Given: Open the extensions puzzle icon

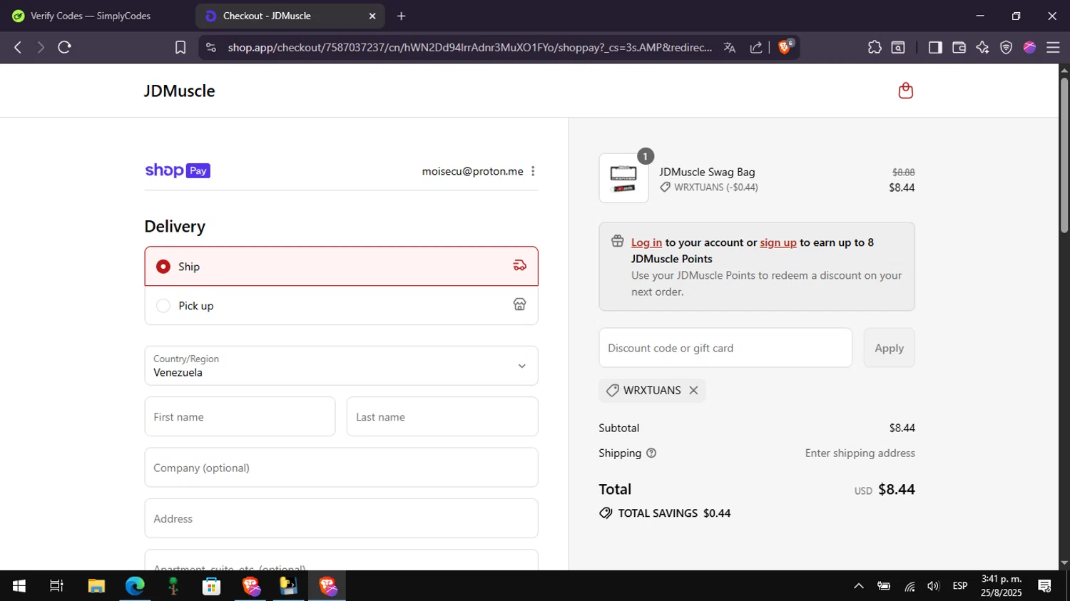Looking at the screenshot, I should point(875,47).
